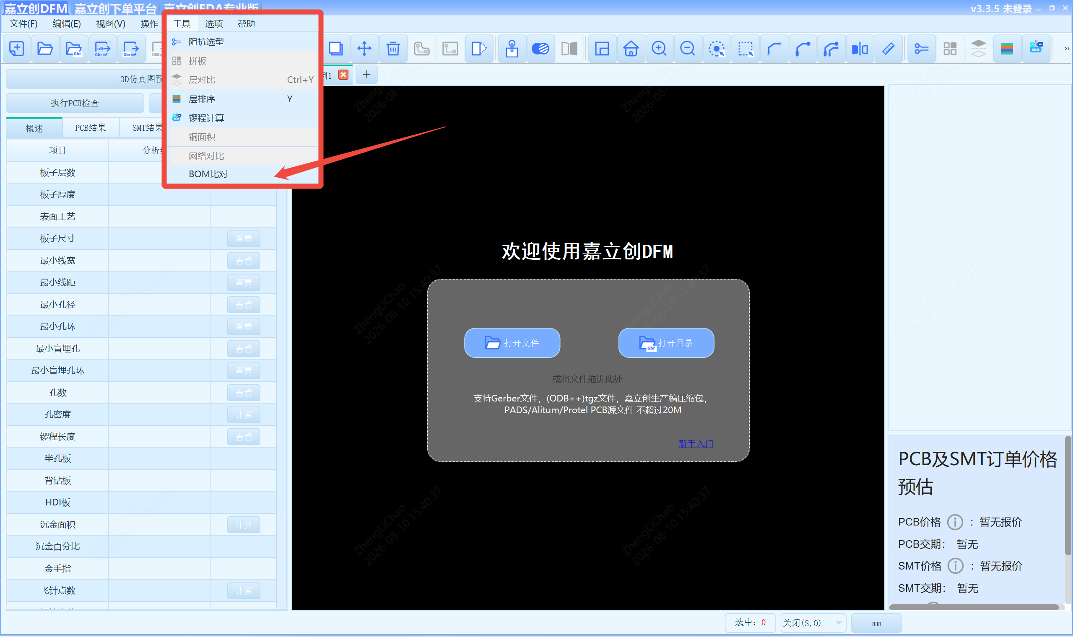Add a new tab with plus button
1073x637 pixels.
pyautogui.click(x=367, y=75)
